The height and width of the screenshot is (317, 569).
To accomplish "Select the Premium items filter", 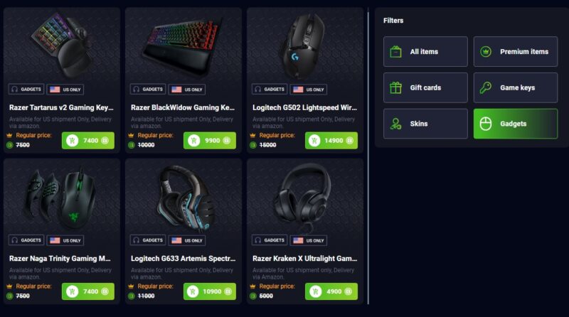I will (x=515, y=51).
